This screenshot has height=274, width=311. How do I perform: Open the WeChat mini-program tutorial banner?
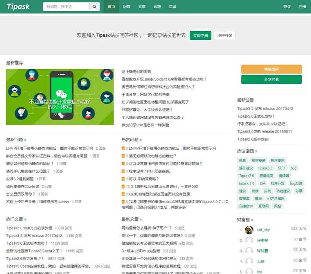(60, 97)
